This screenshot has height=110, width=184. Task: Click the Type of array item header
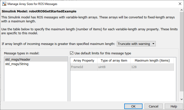(x=114, y=61)
